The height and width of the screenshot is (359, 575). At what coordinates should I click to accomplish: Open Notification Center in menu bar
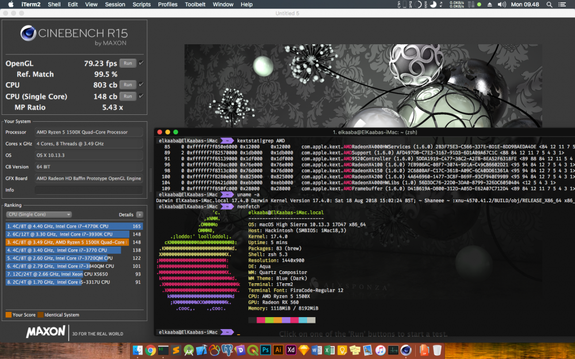[x=562, y=5]
